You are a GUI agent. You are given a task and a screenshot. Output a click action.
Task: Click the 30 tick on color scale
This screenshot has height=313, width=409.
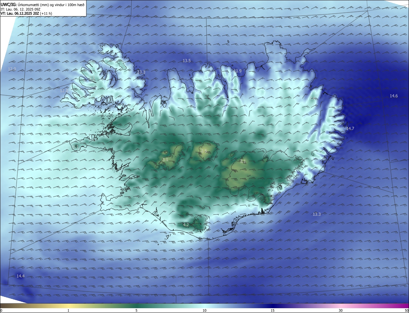click(341, 310)
